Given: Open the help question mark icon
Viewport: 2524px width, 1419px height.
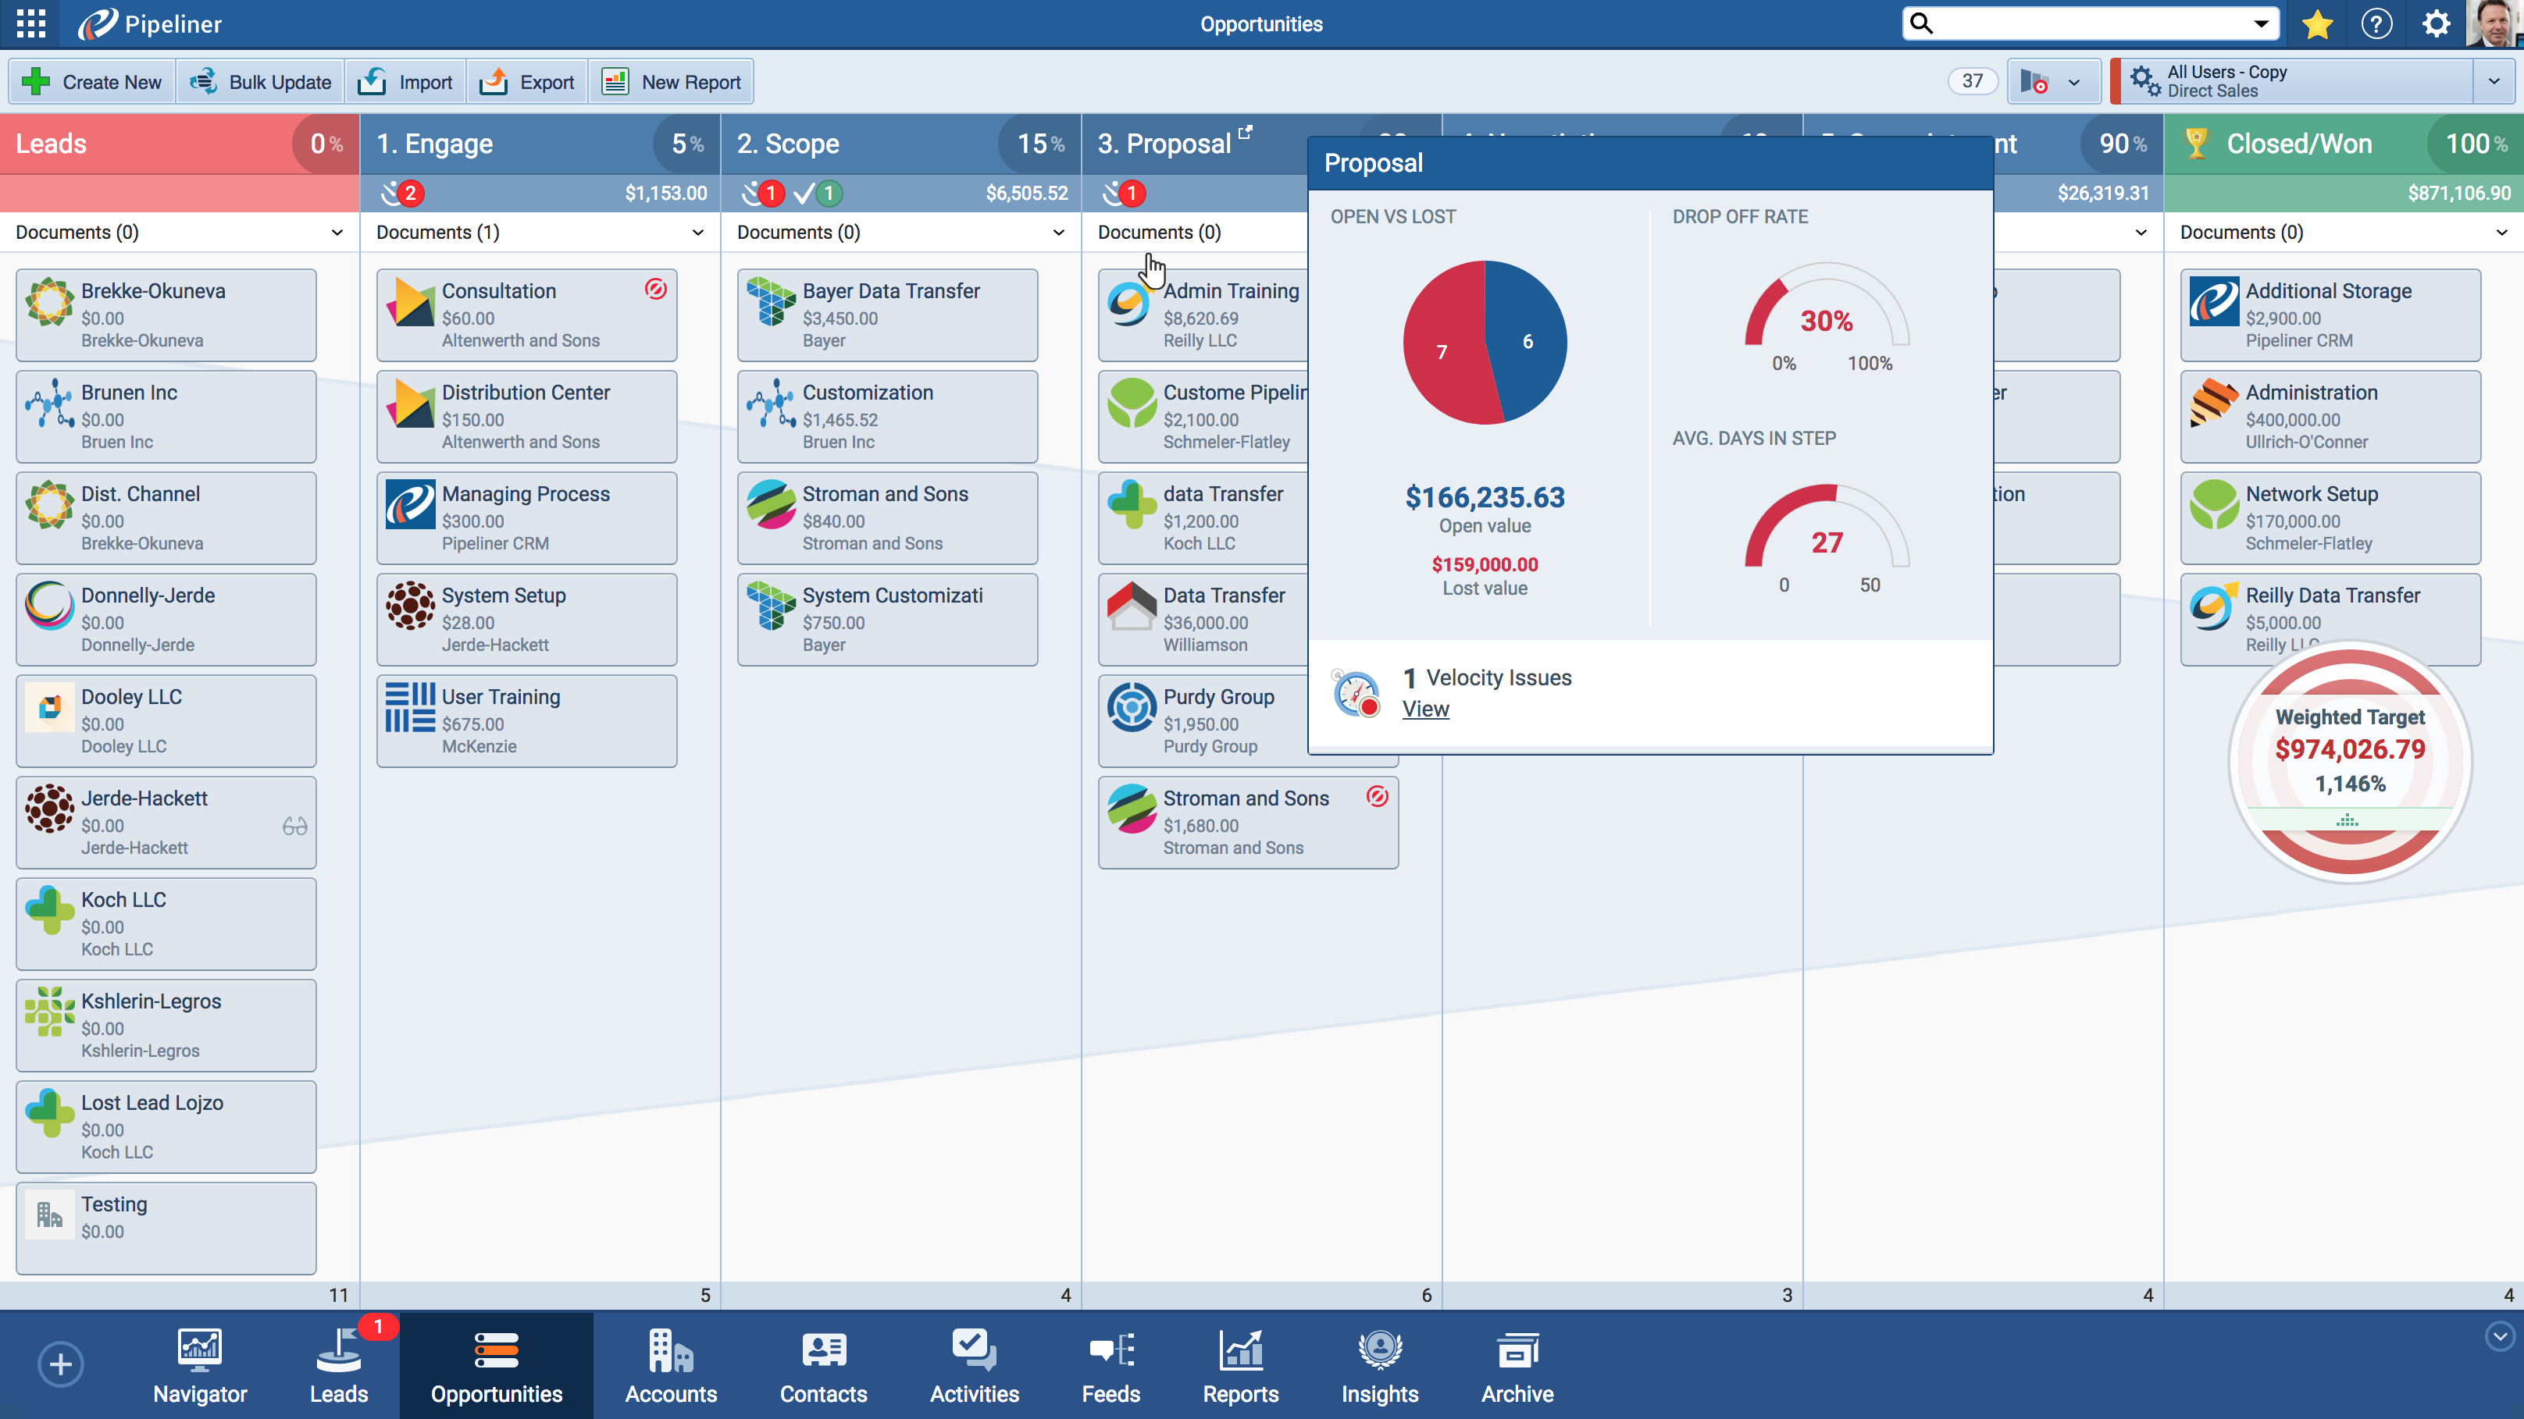Looking at the screenshot, I should click(x=2376, y=23).
